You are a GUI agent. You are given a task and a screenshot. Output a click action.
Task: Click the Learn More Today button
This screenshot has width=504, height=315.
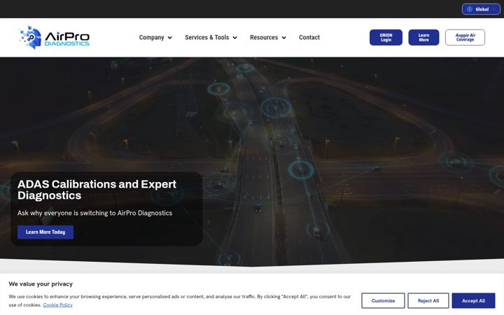coord(45,232)
